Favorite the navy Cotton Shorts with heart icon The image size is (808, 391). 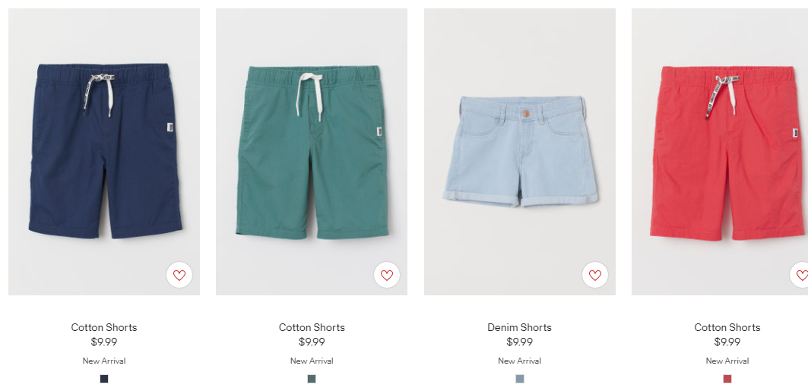179,276
